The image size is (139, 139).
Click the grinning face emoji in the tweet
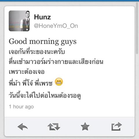(x=59, y=82)
